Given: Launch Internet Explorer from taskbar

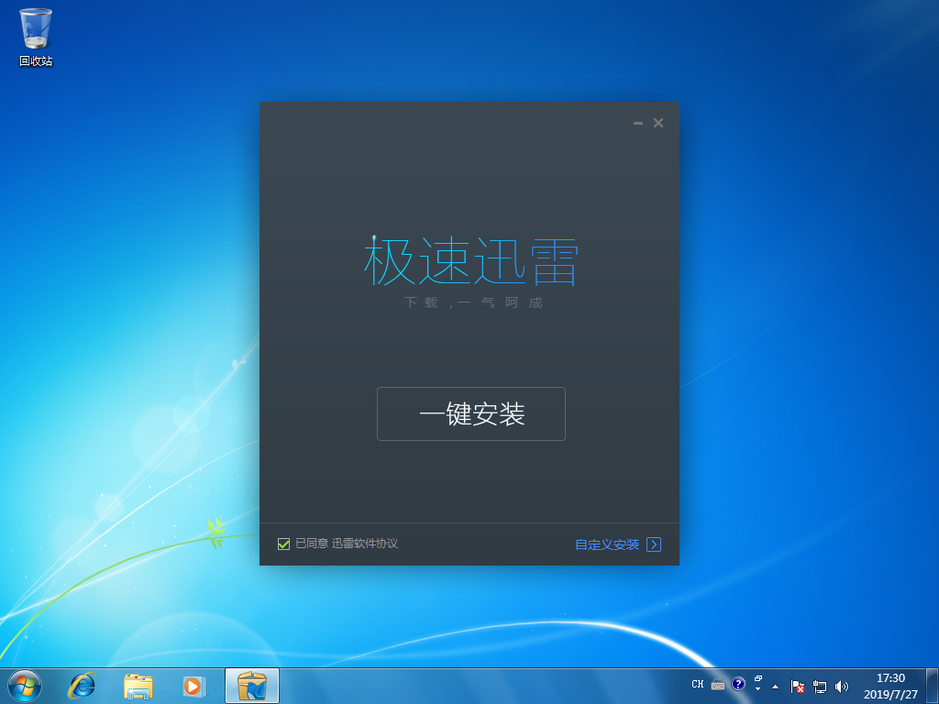Looking at the screenshot, I should coord(83,685).
